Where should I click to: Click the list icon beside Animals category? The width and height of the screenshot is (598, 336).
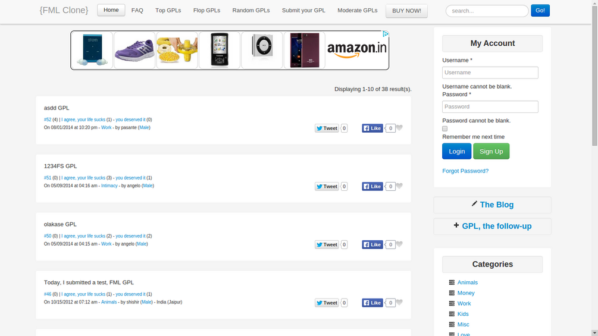[x=452, y=282]
